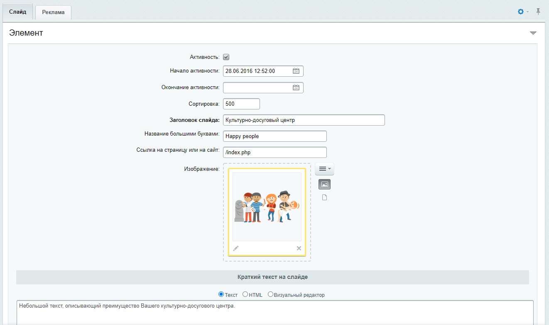Click the Окончание активности empty field

pyautogui.click(x=263, y=87)
